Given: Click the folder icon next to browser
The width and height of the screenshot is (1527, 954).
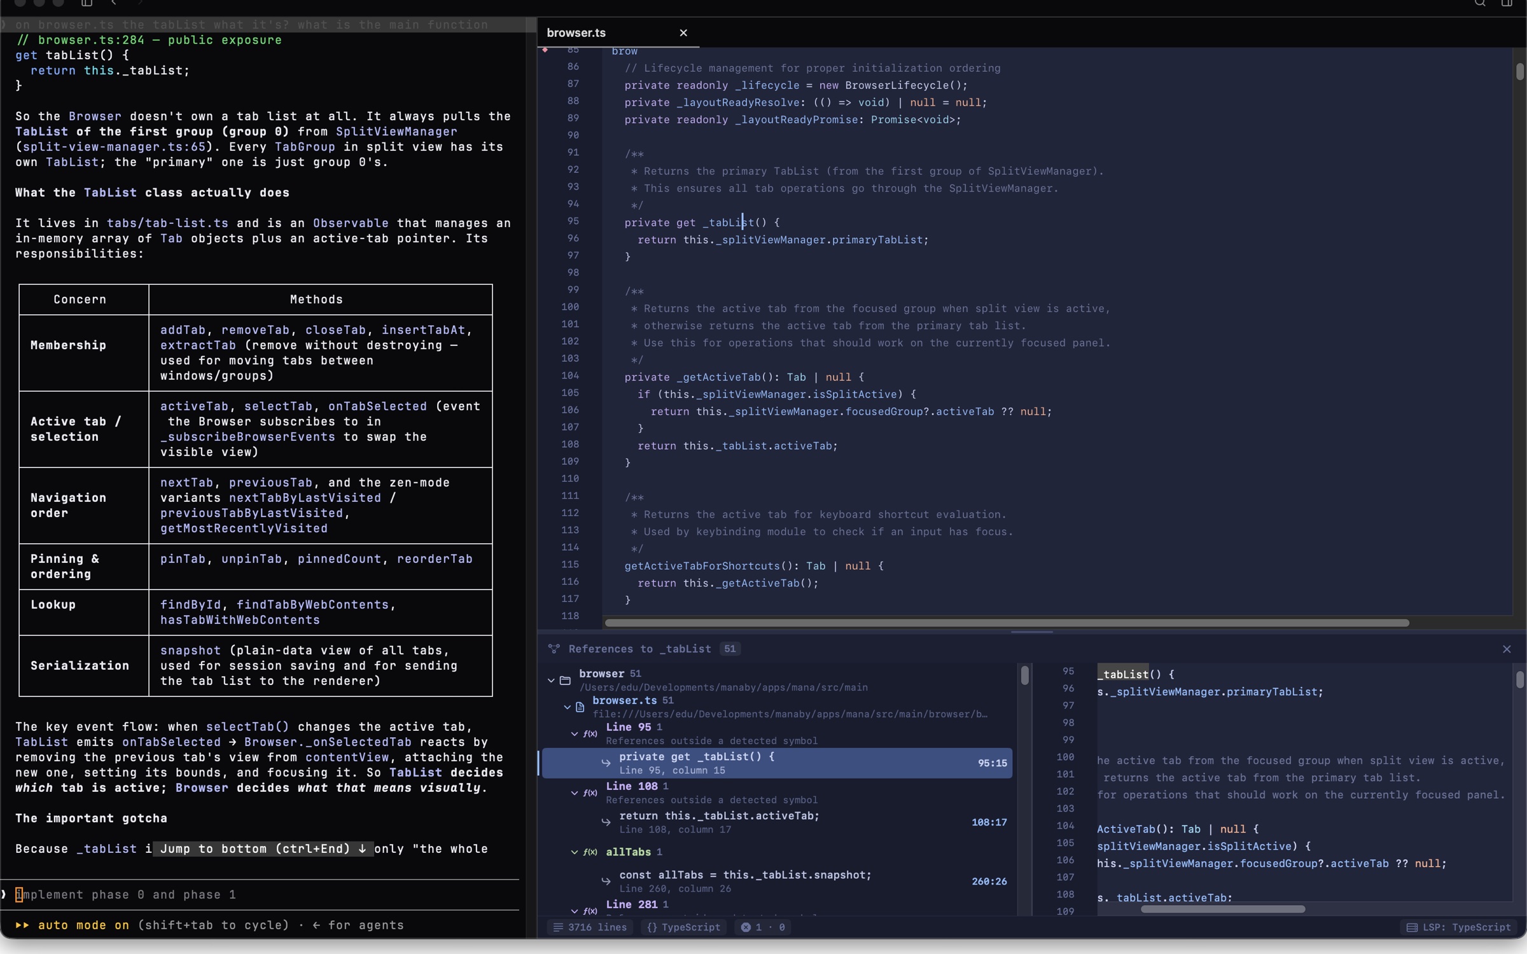Looking at the screenshot, I should pos(565,681).
